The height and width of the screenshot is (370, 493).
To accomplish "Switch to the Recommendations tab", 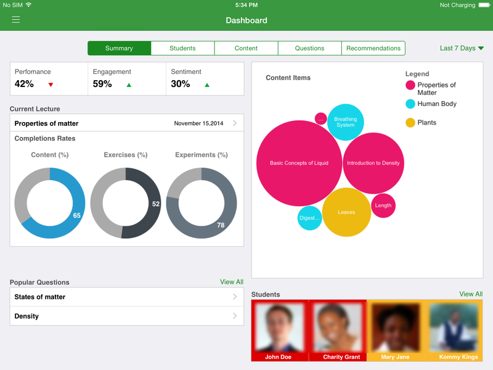I will (373, 48).
